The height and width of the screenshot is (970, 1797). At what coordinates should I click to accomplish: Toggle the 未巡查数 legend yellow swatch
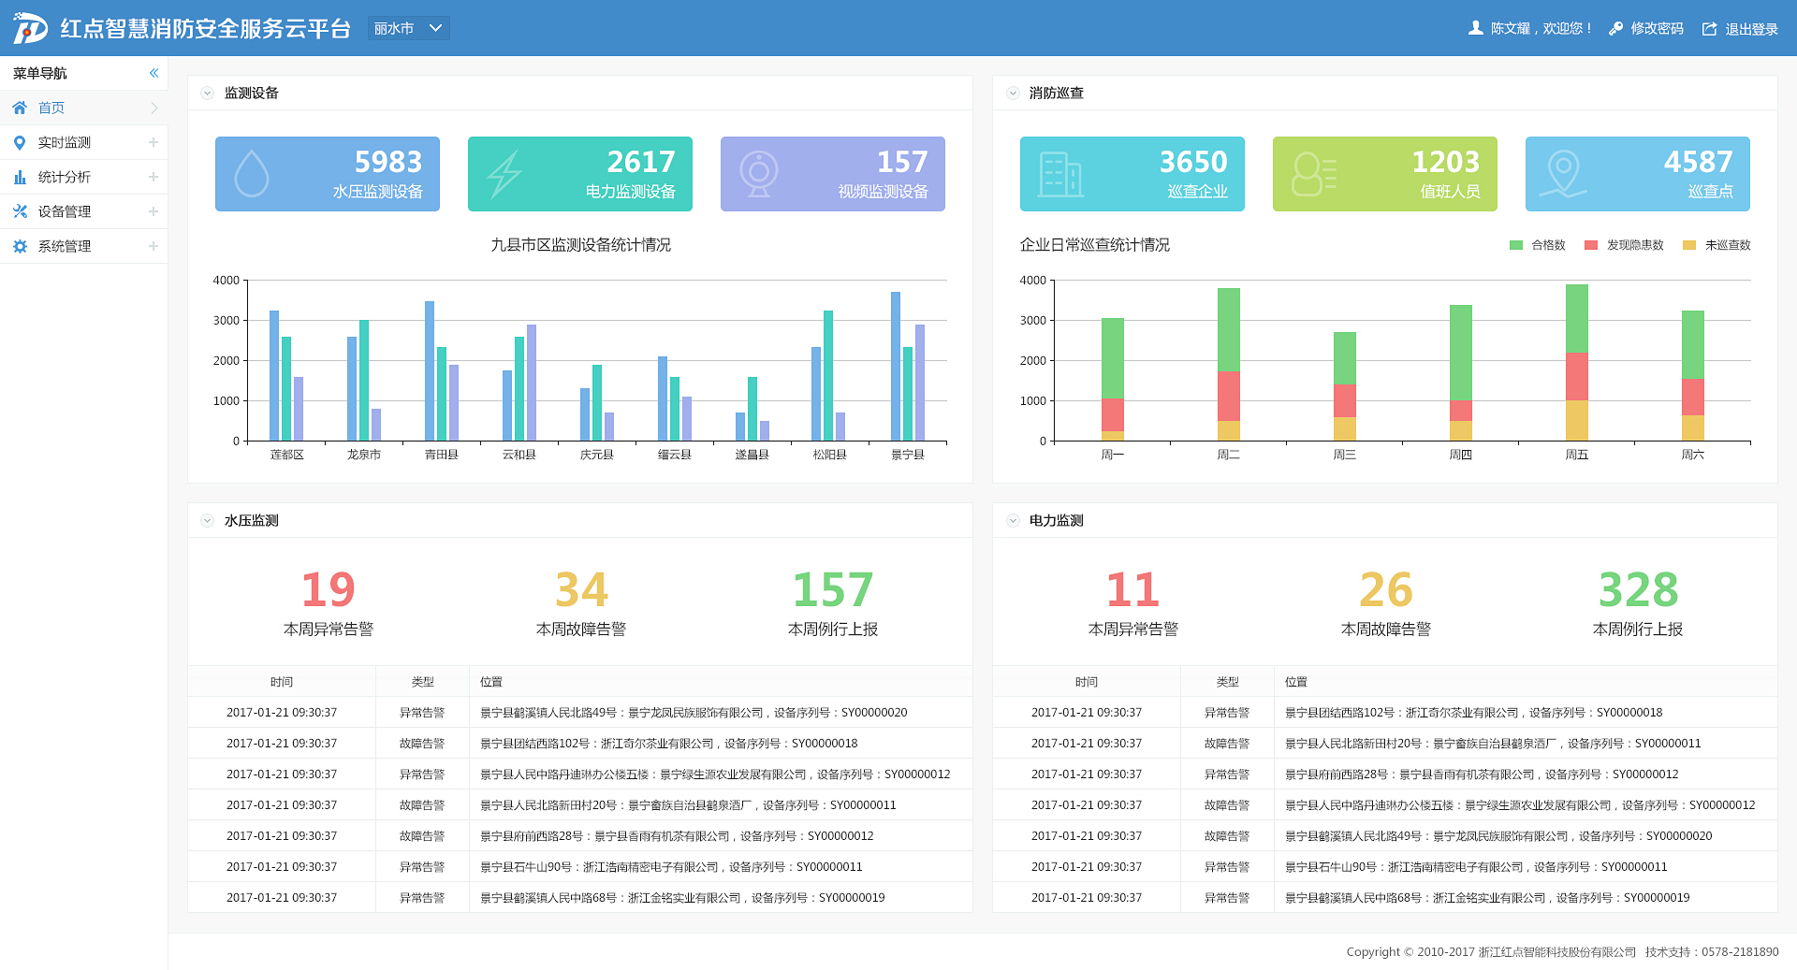pyautogui.click(x=1689, y=245)
